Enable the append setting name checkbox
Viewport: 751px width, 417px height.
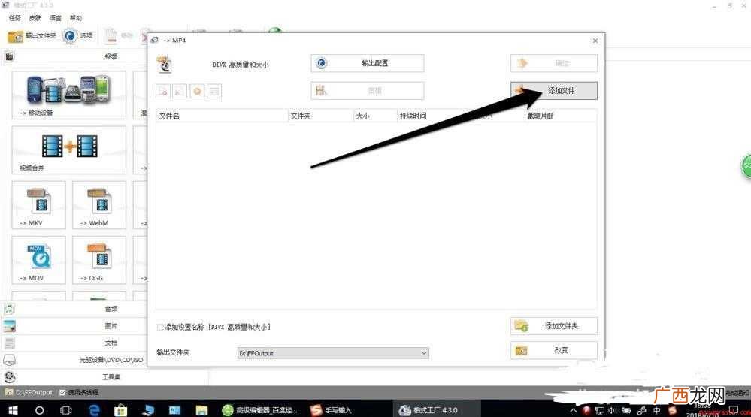[x=160, y=327]
